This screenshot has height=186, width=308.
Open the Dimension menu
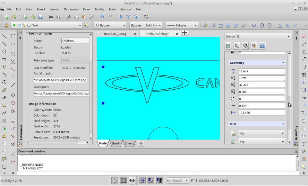pos(71,9)
